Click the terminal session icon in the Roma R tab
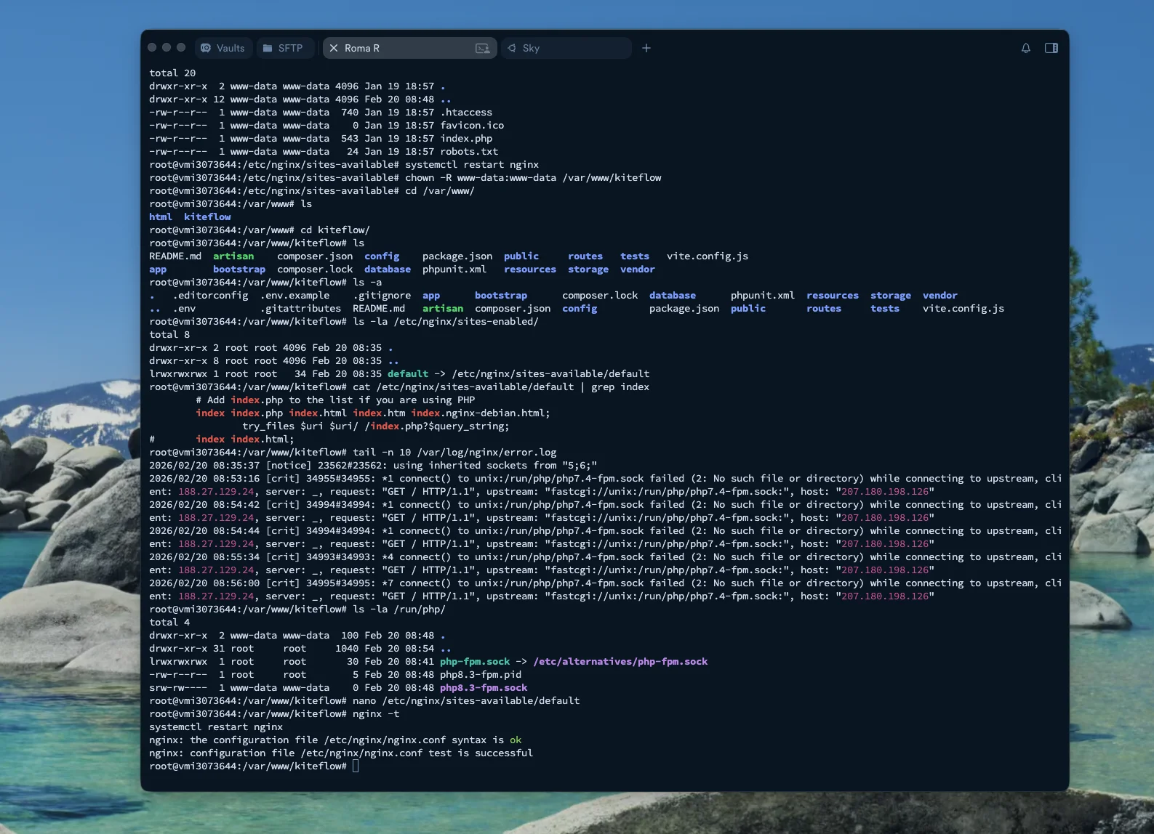The image size is (1154, 834). 482,48
